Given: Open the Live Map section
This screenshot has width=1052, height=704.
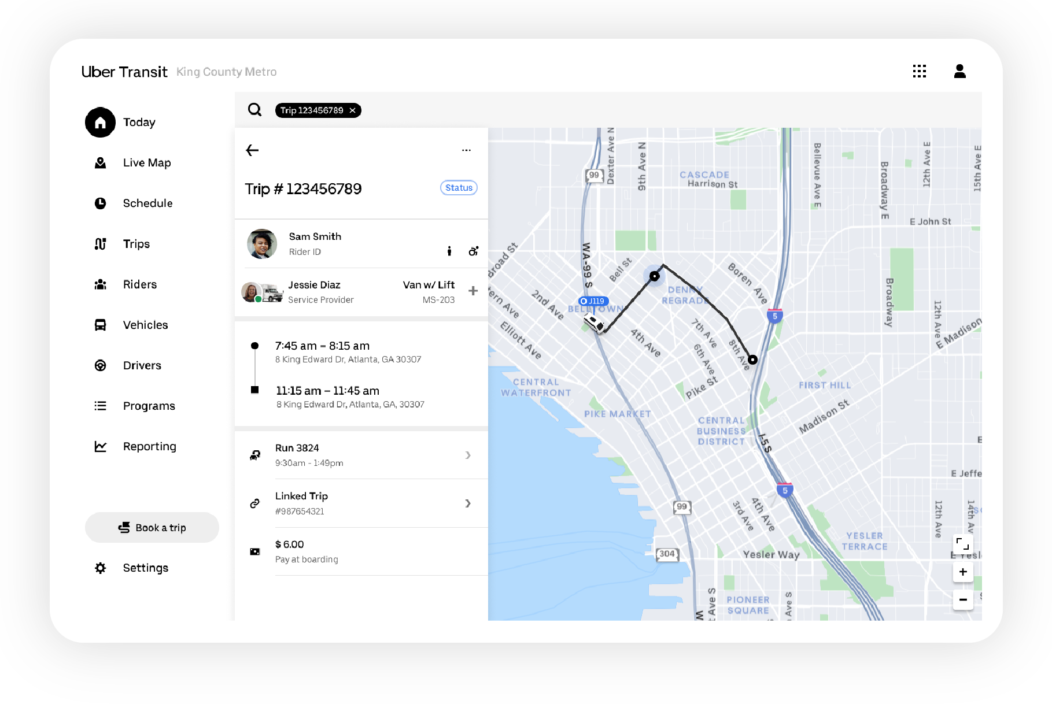Looking at the screenshot, I should coord(146,162).
